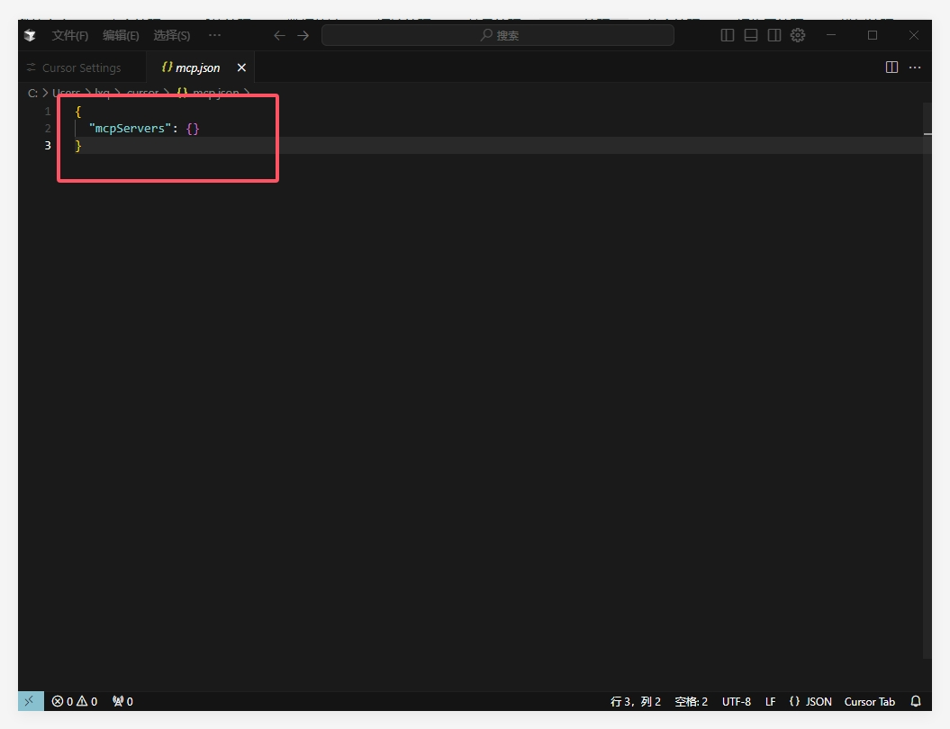This screenshot has width=950, height=729.
Task: Toggle the primary sidebar layout icon
Action: tap(728, 35)
